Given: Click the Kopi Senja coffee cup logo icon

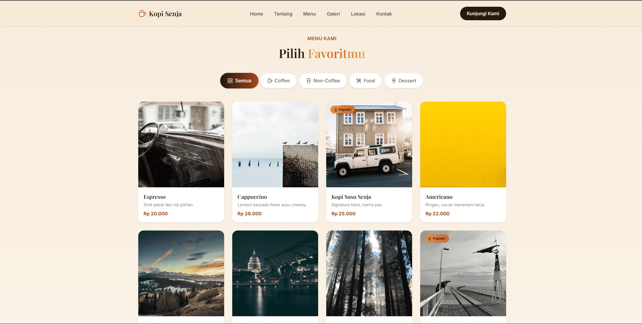Looking at the screenshot, I should click(x=142, y=13).
